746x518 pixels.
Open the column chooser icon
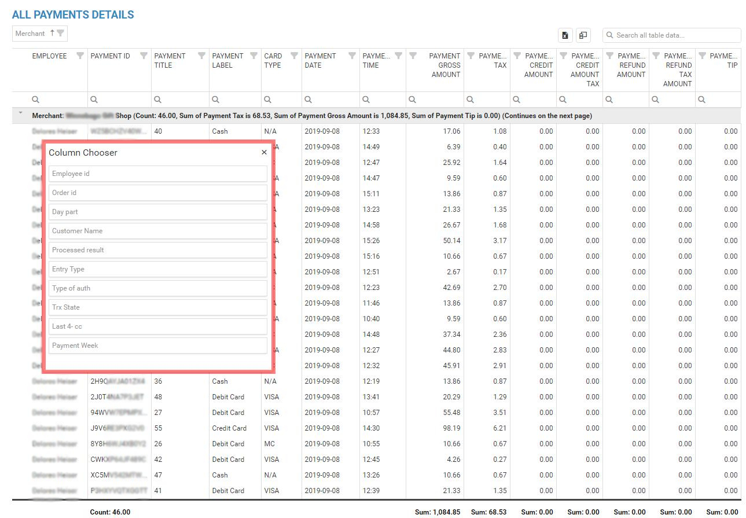click(583, 35)
